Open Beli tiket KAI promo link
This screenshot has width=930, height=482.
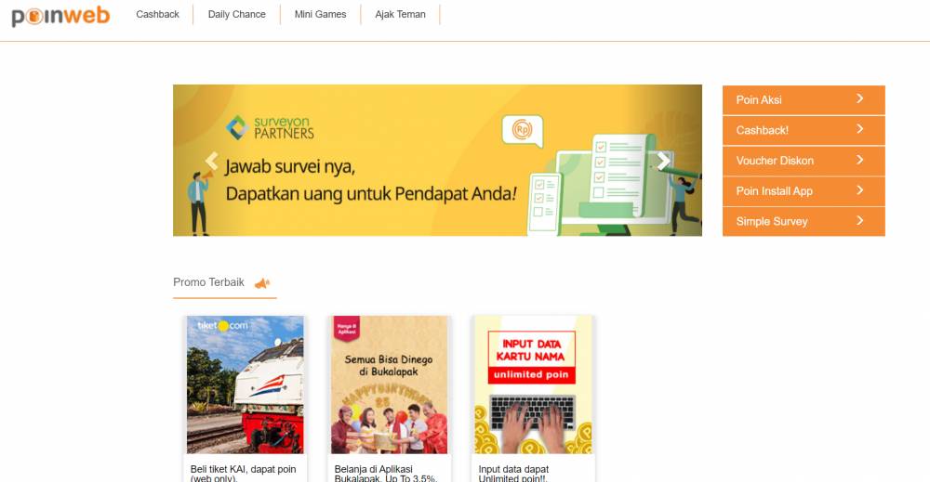(x=243, y=473)
